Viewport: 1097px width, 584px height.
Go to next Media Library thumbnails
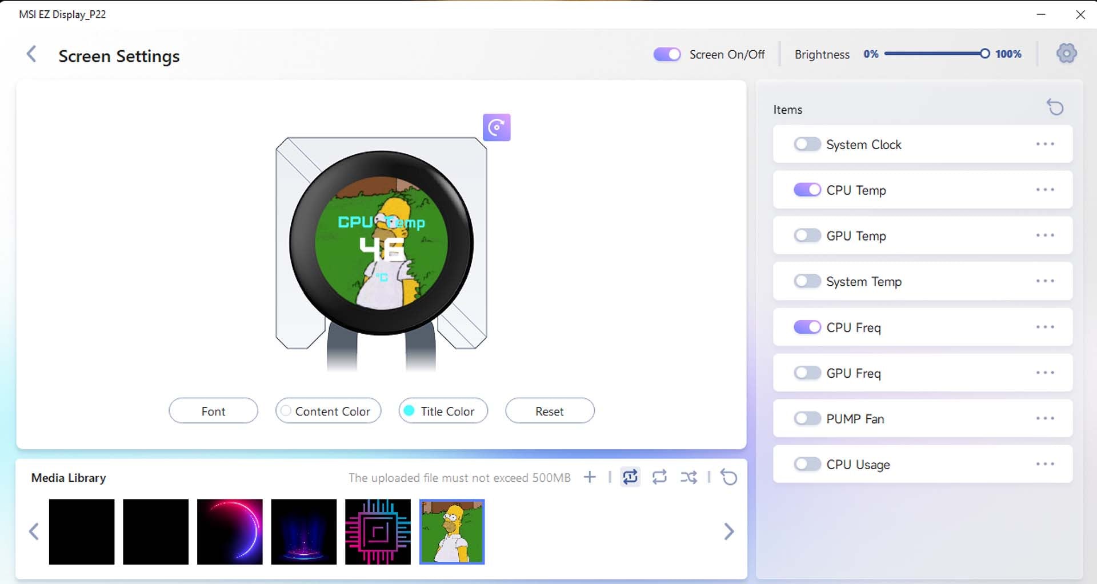click(728, 531)
